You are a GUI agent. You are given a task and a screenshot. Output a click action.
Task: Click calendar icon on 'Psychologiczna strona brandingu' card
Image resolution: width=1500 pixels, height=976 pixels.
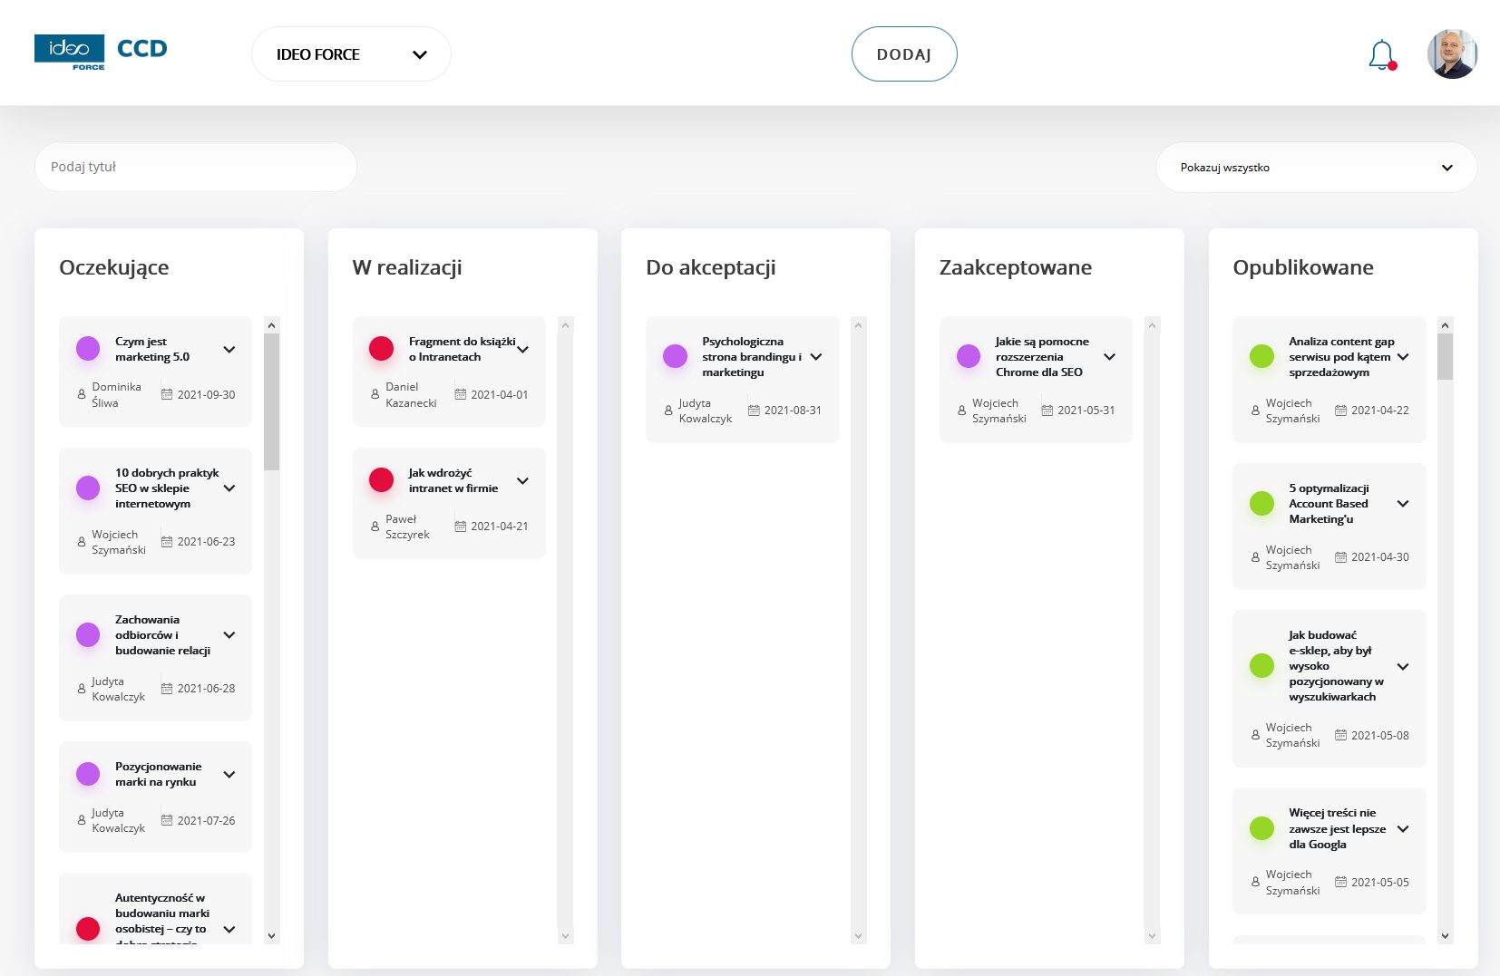[x=754, y=411]
